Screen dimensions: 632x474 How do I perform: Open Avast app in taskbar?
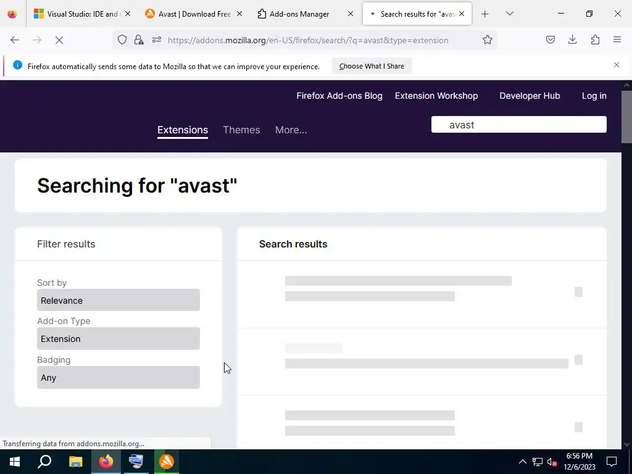pyautogui.click(x=166, y=462)
